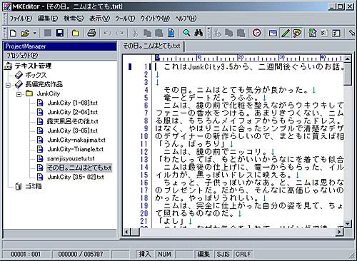Select the その日。ニムはとても.txt editor tab

tap(151, 46)
